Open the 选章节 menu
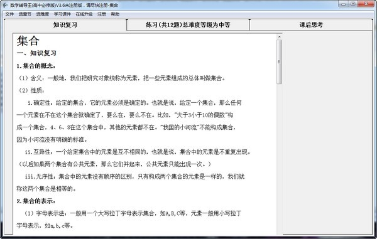377x239 pixels. (x=25, y=14)
